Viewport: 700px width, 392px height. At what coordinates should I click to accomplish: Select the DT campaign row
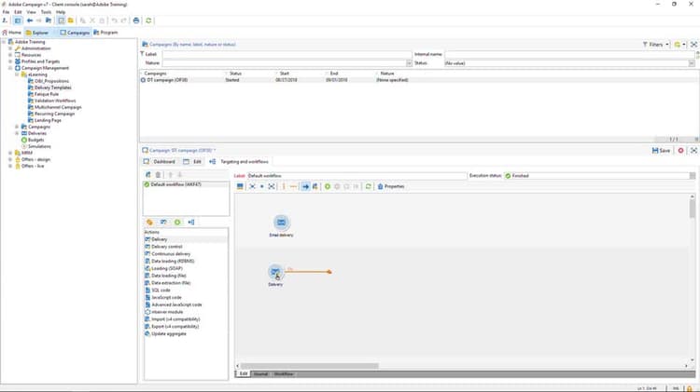click(x=419, y=80)
